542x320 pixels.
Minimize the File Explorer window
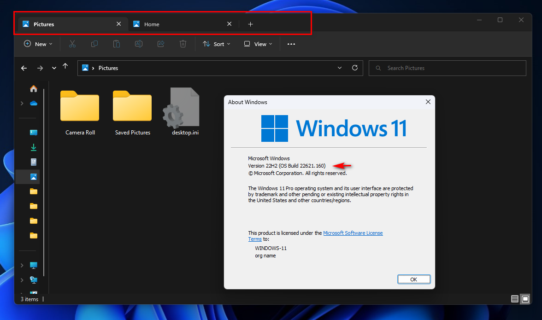pyautogui.click(x=479, y=20)
